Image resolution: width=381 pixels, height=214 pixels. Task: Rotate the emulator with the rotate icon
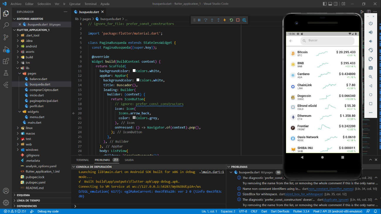(x=370, y=50)
